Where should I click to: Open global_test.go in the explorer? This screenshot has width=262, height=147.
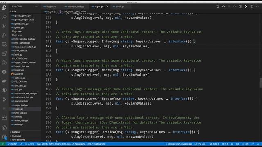[x=25, y=24]
